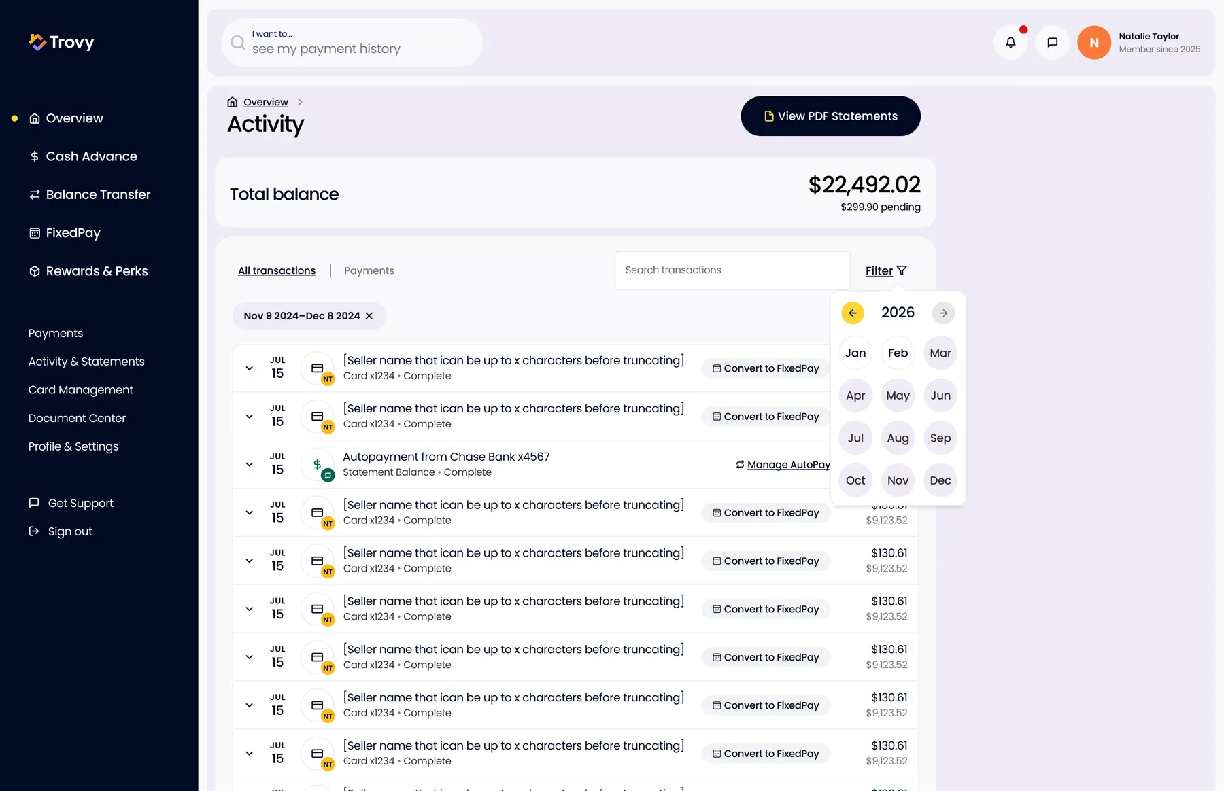Click View PDF Statements button
Viewport: 1224px width, 791px height.
(x=830, y=116)
